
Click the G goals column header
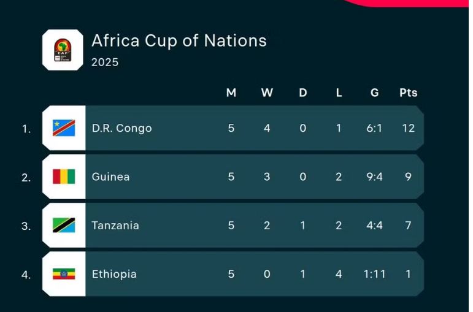(375, 93)
